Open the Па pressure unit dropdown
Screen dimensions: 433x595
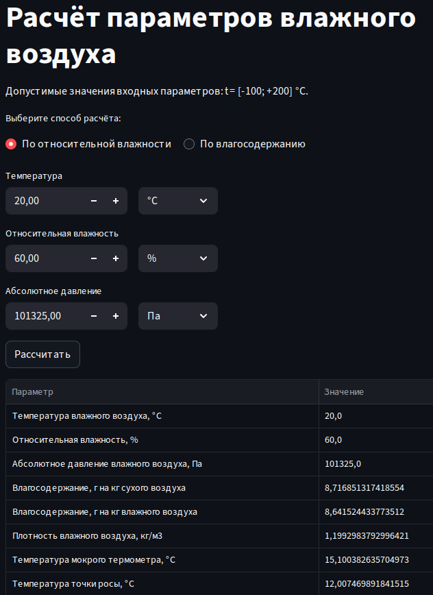178,316
